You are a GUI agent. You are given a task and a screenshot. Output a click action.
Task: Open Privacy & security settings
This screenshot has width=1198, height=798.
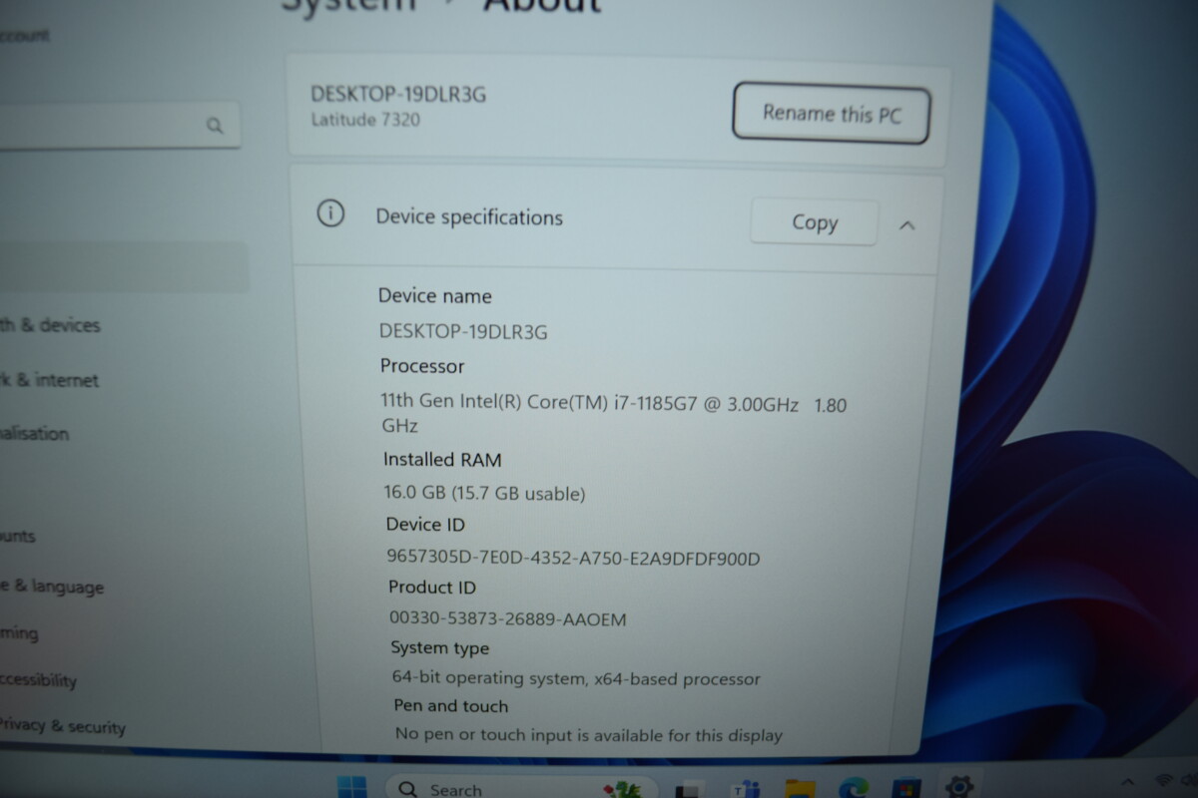[63, 725]
